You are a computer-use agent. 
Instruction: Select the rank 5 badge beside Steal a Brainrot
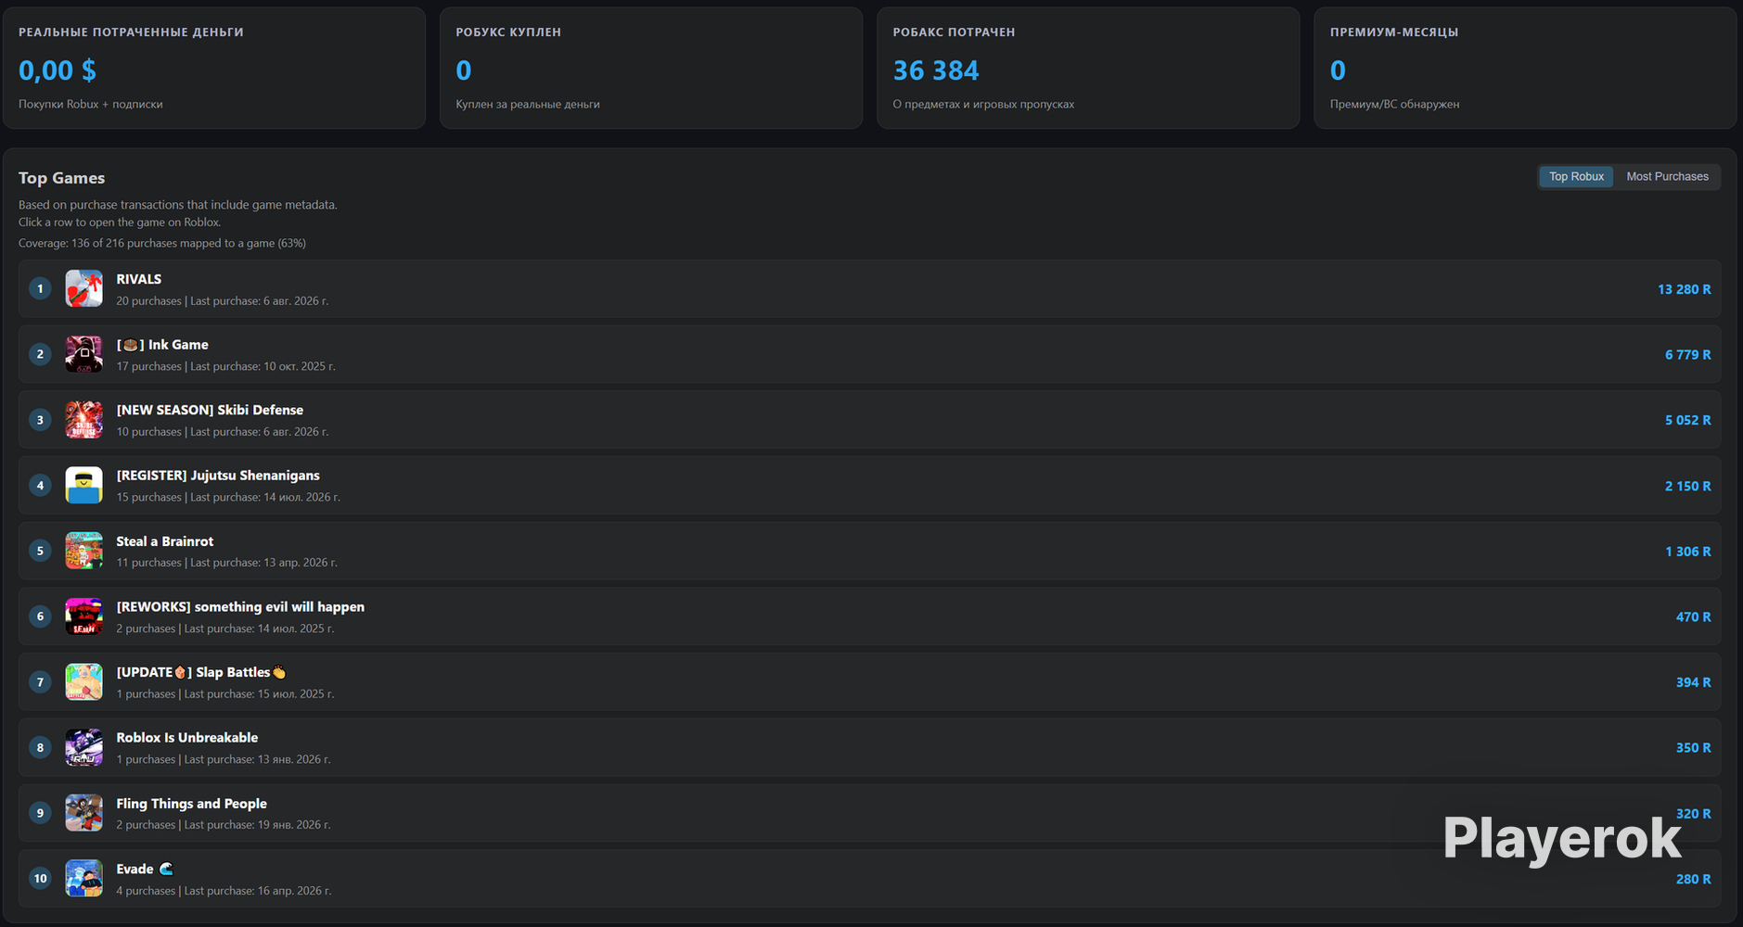click(x=40, y=551)
